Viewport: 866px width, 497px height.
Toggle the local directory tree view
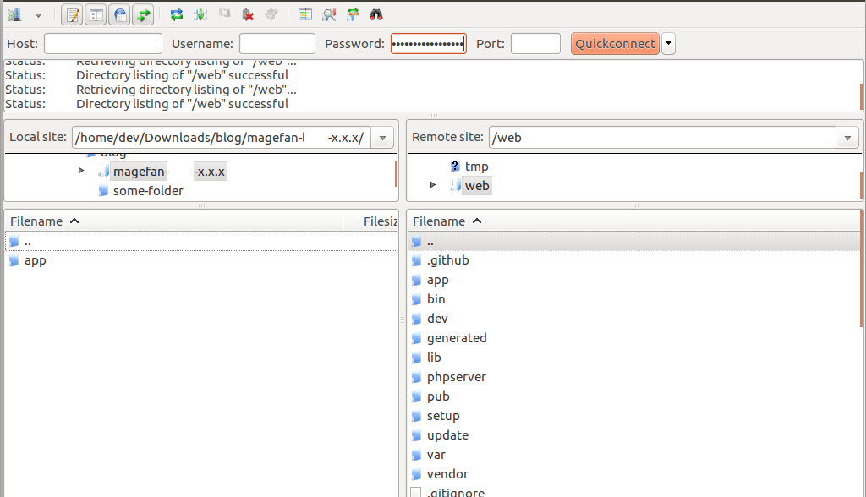[x=98, y=14]
